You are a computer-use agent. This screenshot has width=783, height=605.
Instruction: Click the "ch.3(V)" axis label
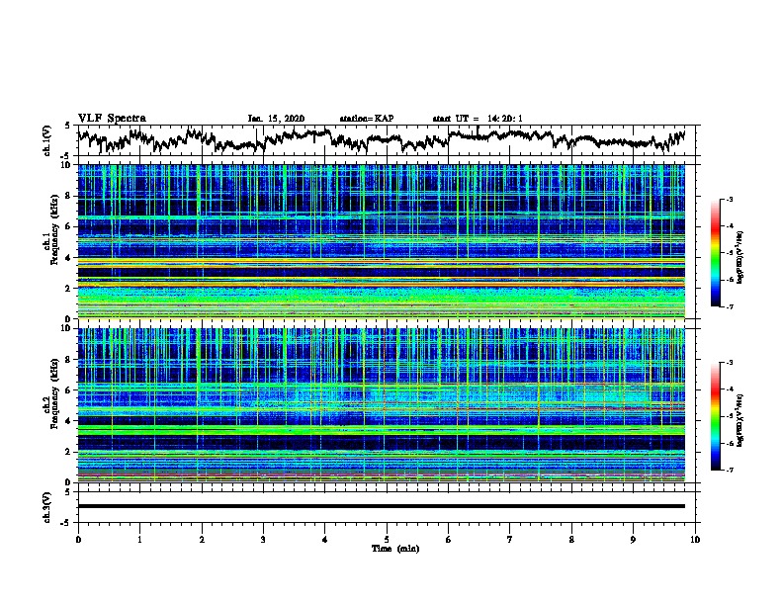click(47, 507)
